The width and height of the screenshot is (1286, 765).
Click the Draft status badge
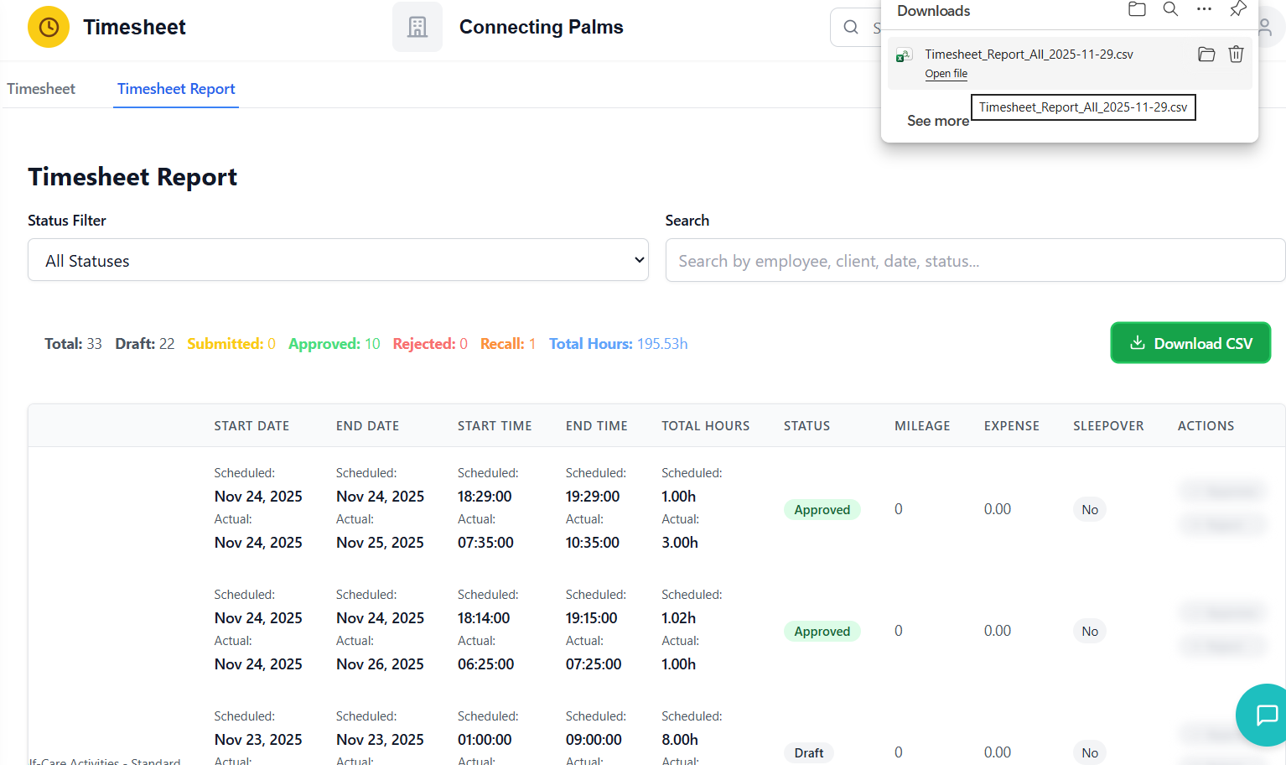[x=808, y=752]
